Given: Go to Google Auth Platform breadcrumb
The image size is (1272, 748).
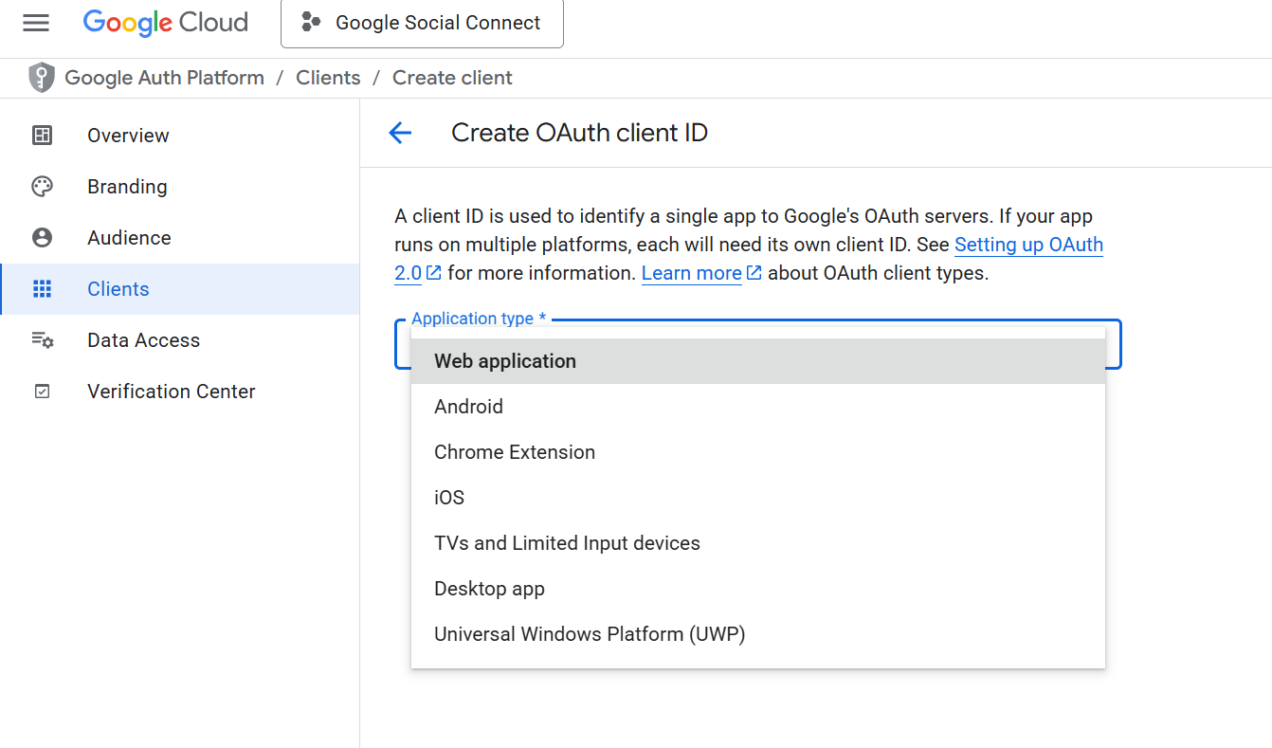Looking at the screenshot, I should [x=164, y=78].
